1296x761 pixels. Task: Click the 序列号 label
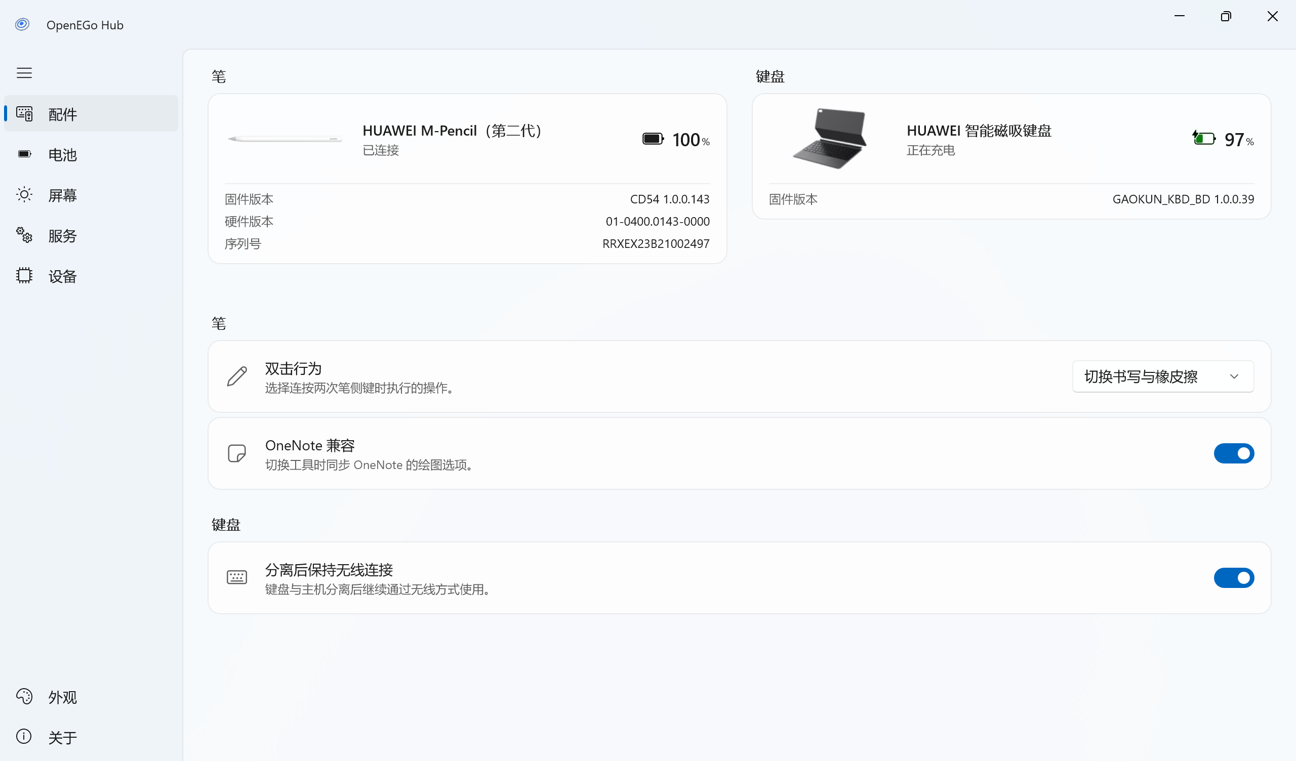pos(242,243)
